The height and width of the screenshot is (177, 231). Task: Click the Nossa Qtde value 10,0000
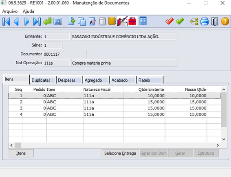[198, 96]
